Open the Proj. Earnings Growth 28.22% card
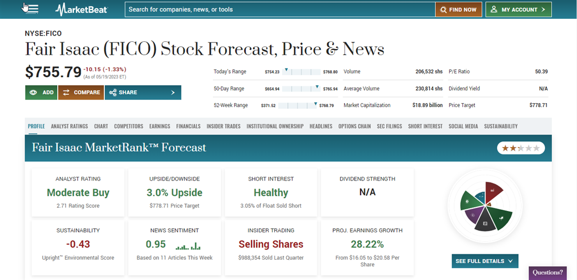Screen dimensions: 577x280 point(367,248)
